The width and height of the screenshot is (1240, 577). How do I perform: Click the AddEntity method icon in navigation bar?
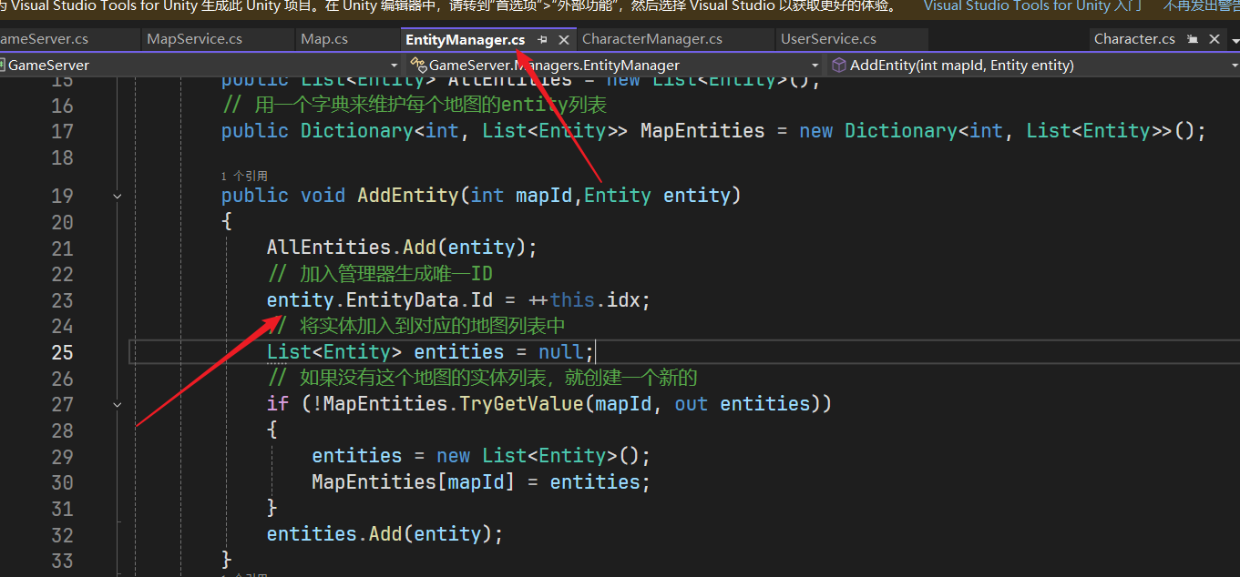coord(838,66)
